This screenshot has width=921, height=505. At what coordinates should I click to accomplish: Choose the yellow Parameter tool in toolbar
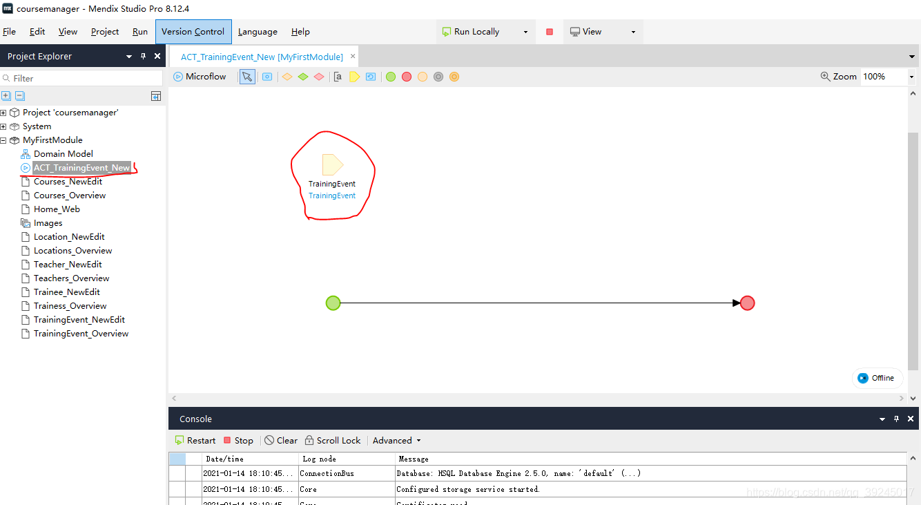point(354,77)
